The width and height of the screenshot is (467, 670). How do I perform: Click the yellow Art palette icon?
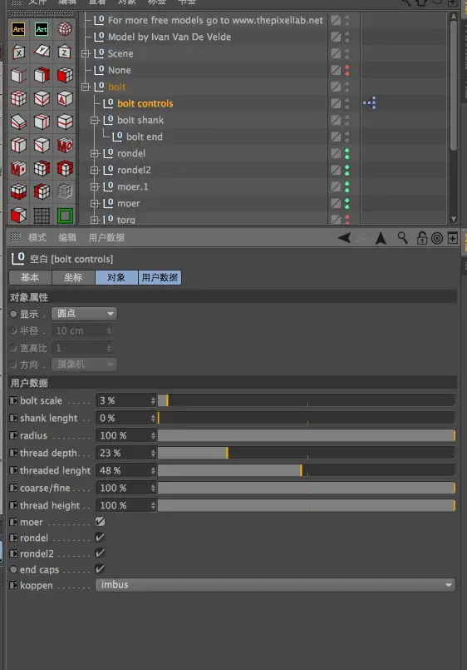point(18,29)
